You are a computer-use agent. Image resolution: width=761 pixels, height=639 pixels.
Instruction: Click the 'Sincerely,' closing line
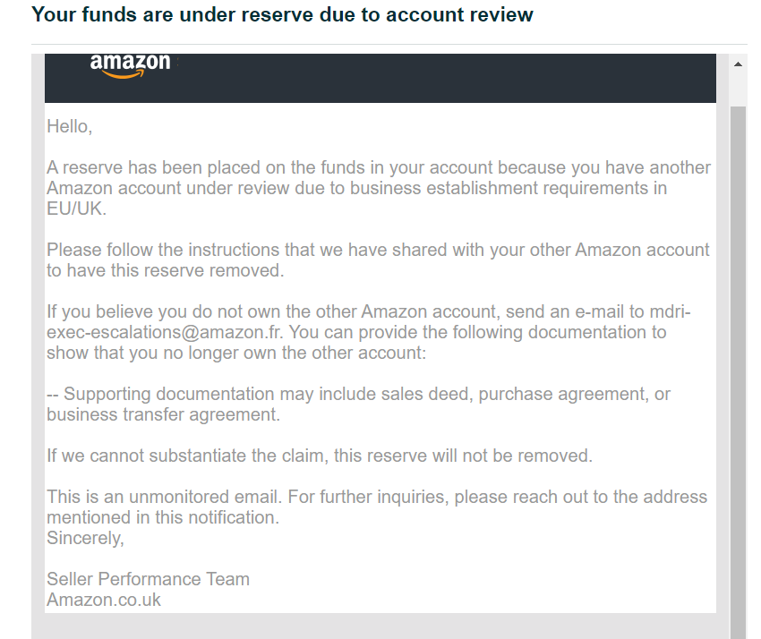[85, 538]
